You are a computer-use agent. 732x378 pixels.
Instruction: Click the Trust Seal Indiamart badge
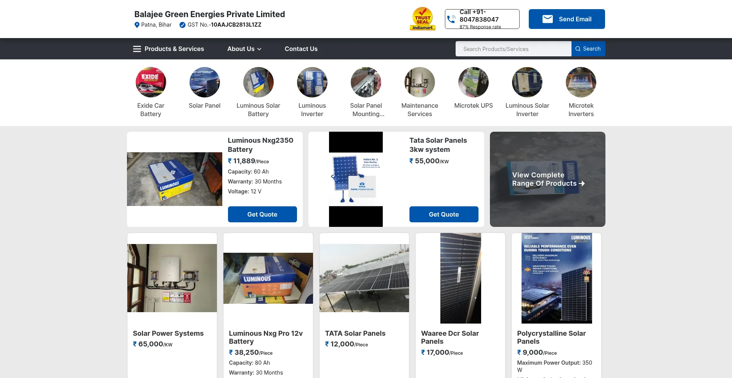(x=422, y=18)
